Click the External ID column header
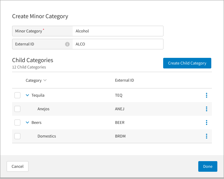Image resolution: width=224 pixels, height=179 pixels. (124, 81)
